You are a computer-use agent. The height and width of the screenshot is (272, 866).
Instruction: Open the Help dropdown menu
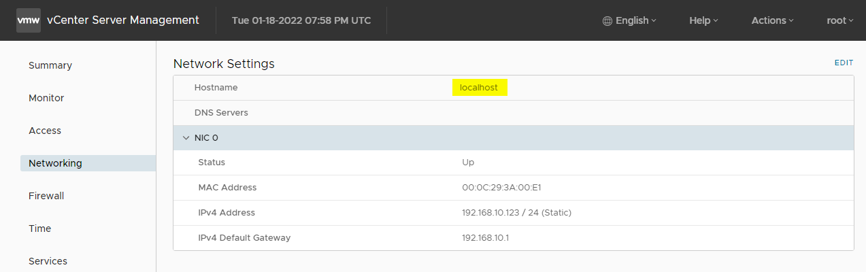pyautogui.click(x=703, y=20)
